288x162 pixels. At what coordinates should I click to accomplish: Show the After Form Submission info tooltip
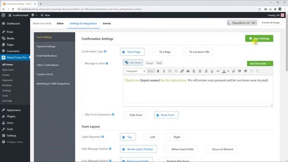113,115
